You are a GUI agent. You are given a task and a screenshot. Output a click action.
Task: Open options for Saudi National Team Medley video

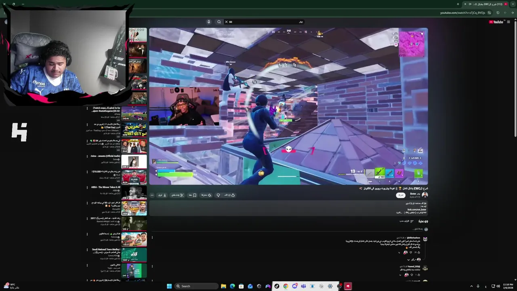tap(87, 249)
